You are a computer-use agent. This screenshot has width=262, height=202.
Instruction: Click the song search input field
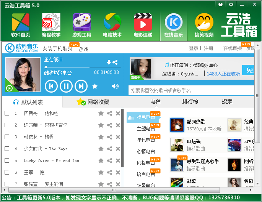(x=191, y=90)
